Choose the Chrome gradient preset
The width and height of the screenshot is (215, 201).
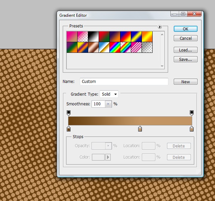[x=104, y=47]
